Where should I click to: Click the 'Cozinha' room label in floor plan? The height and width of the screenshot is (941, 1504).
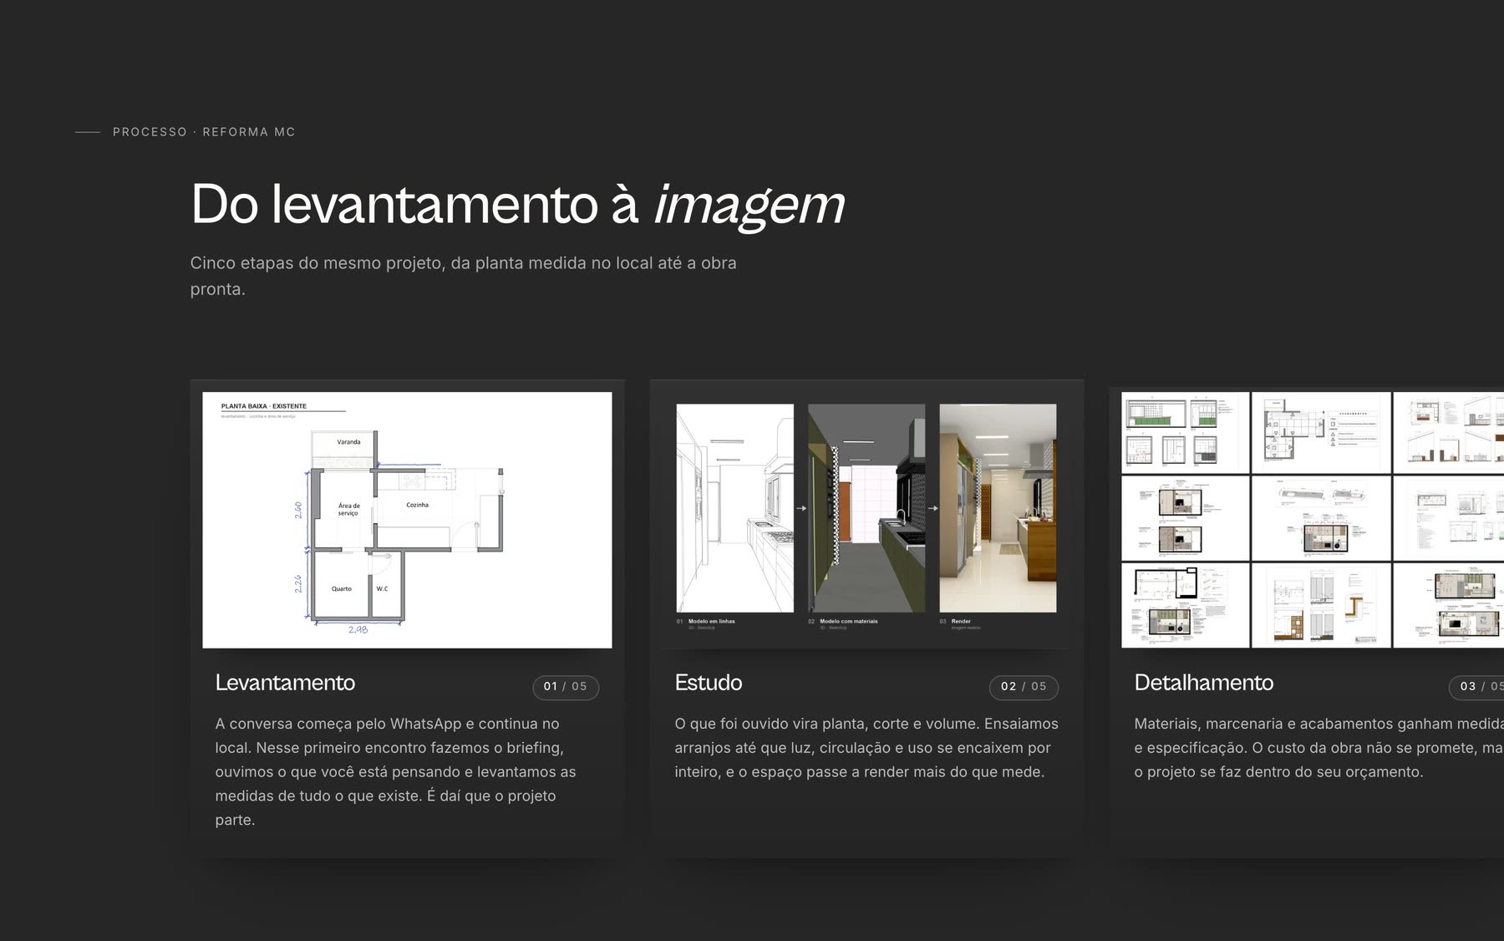coord(417,505)
